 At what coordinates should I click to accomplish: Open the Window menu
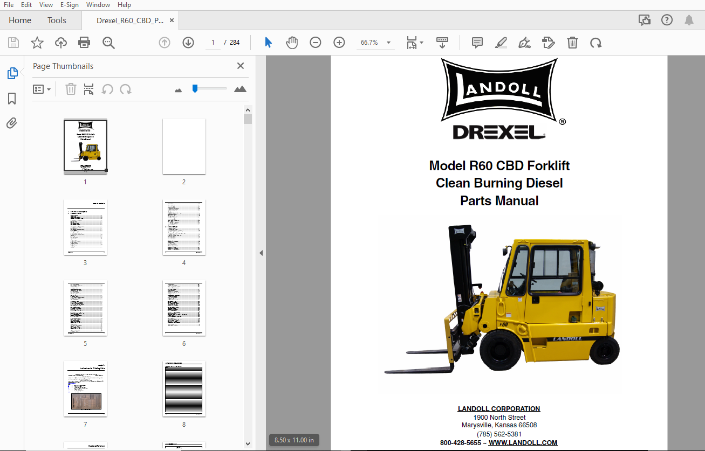98,5
